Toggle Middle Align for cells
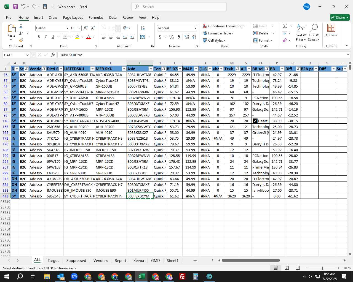This screenshot has width=353, height=282. [x=111, y=28]
